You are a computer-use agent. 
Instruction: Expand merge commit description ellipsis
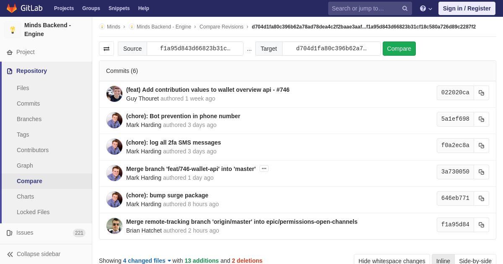264,168
